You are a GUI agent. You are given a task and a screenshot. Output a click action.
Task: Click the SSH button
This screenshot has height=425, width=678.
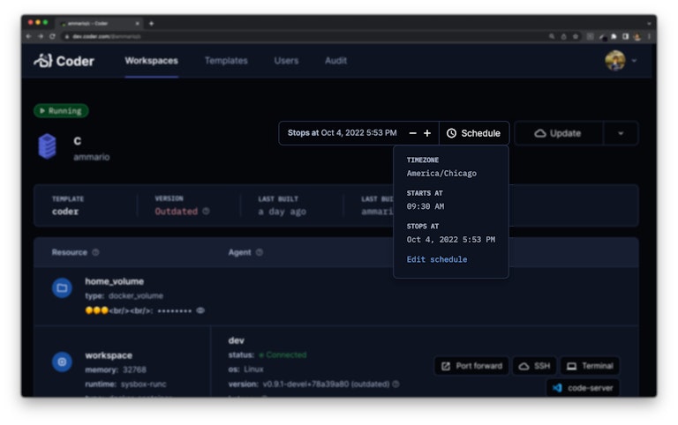(x=534, y=366)
